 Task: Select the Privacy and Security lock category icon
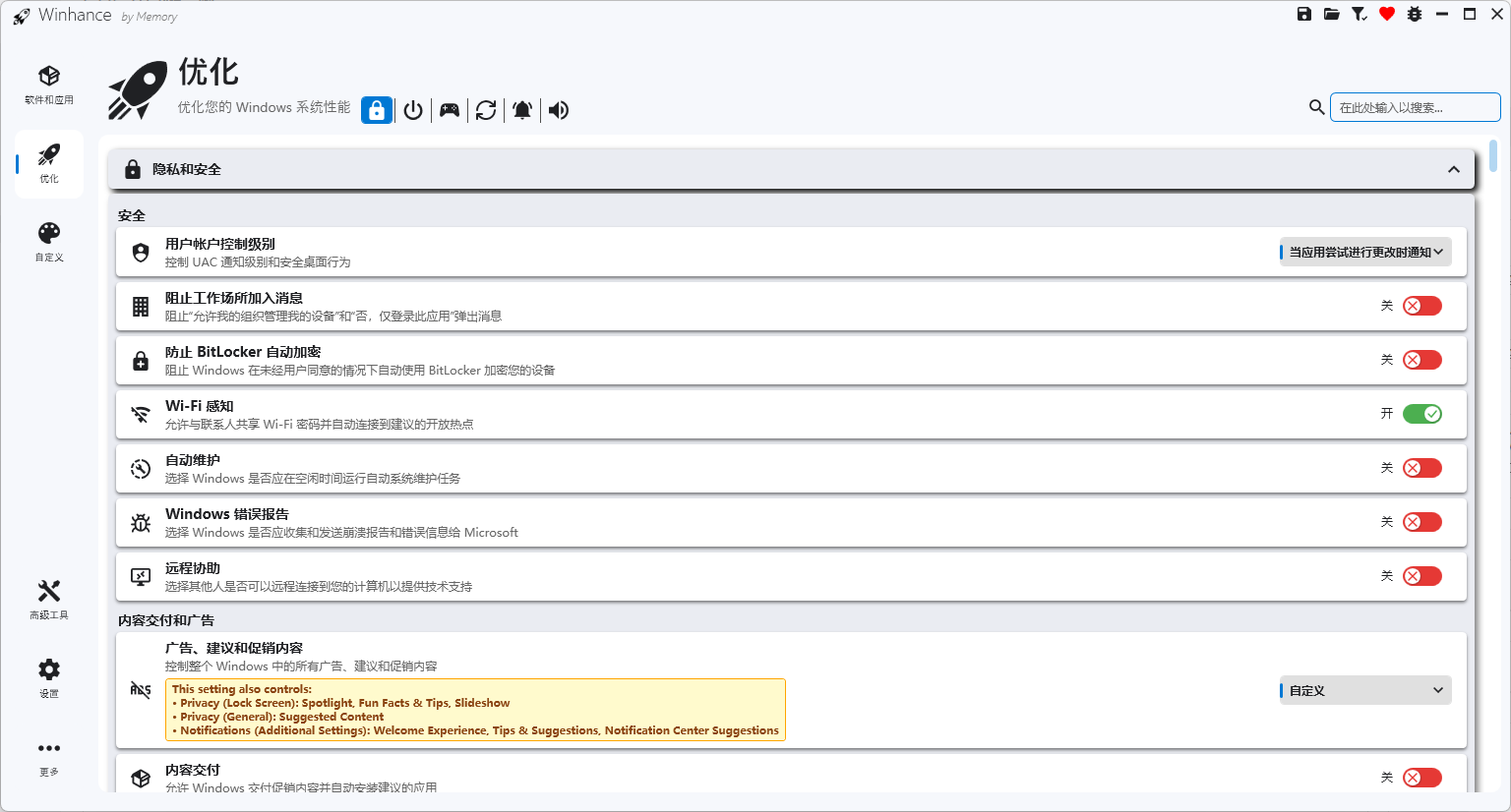click(x=376, y=110)
